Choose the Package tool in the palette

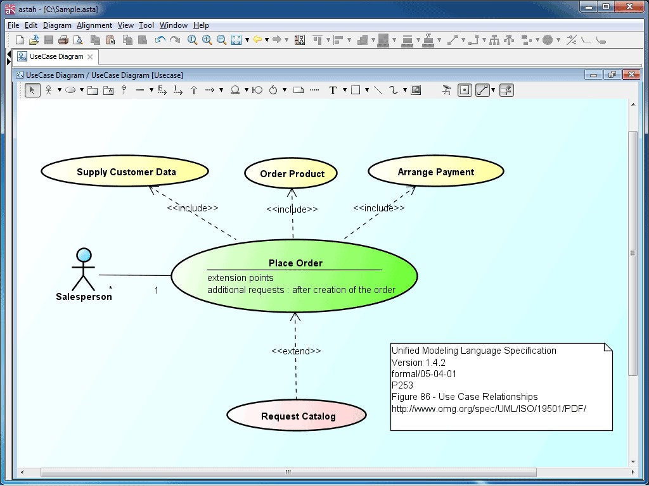(93, 90)
